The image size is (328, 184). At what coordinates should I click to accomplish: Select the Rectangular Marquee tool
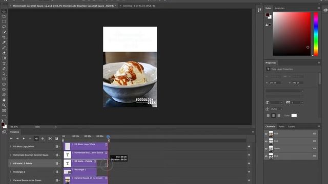click(4, 21)
